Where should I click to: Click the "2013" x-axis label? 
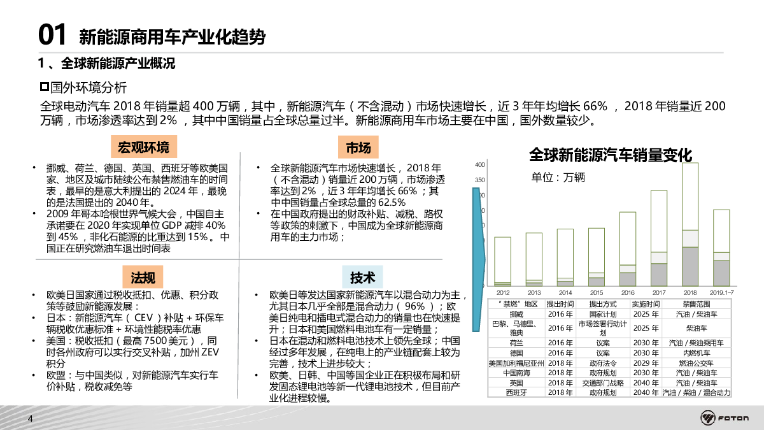pos(534,292)
